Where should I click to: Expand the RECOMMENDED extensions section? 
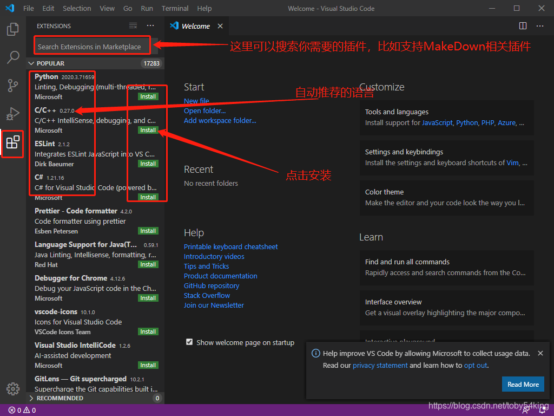pos(95,398)
